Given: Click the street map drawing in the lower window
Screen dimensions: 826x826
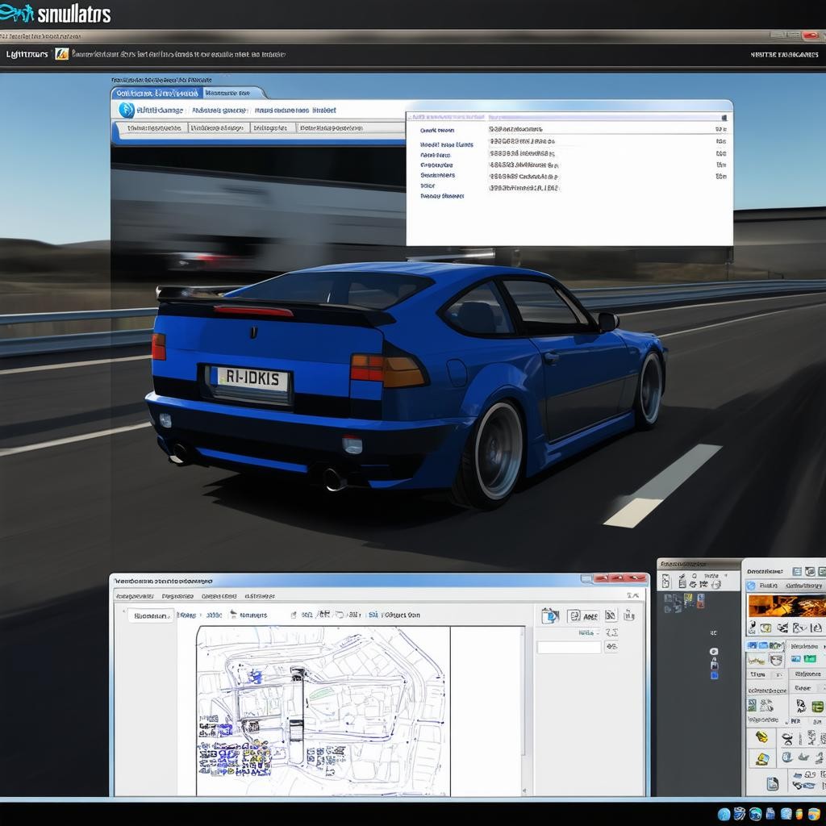Looking at the screenshot, I should click(x=323, y=710).
